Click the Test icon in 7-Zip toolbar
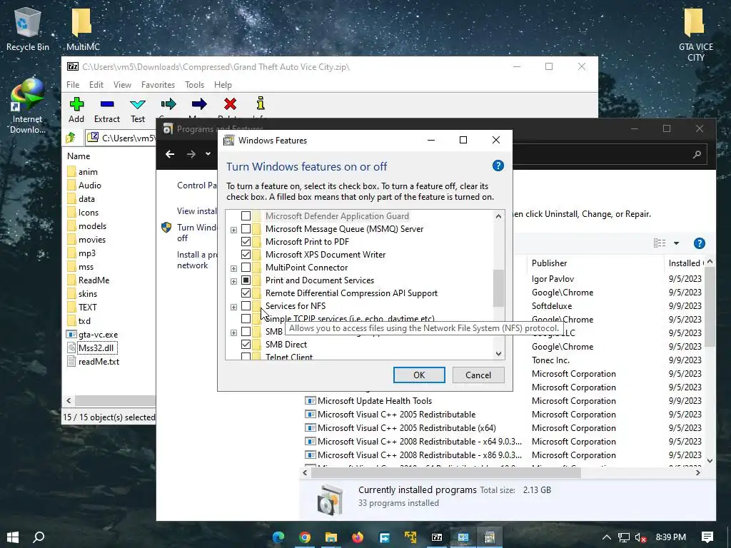Viewport: 731px width, 548px height. 138,103
